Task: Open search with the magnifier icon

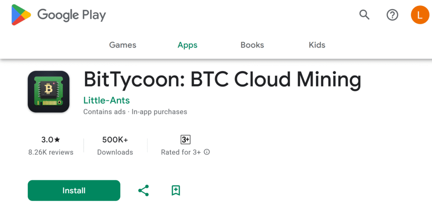Action: coord(364,15)
